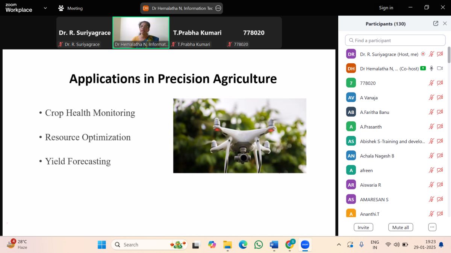Screen dimensions: 451x253
Task: Select the Dr Hemalatha N meeting tab
Action: click(179, 8)
